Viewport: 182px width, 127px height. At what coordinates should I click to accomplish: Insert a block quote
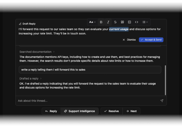[x=122, y=22]
